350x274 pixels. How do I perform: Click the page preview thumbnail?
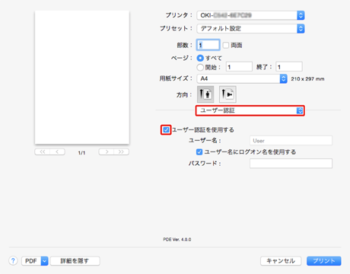tap(82, 78)
